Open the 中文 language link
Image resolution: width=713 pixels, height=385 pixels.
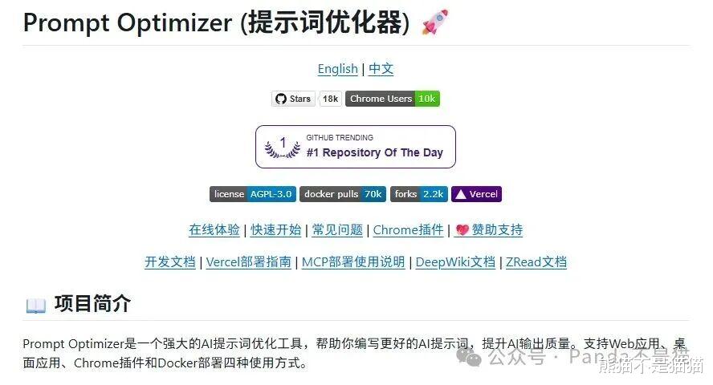click(x=381, y=69)
